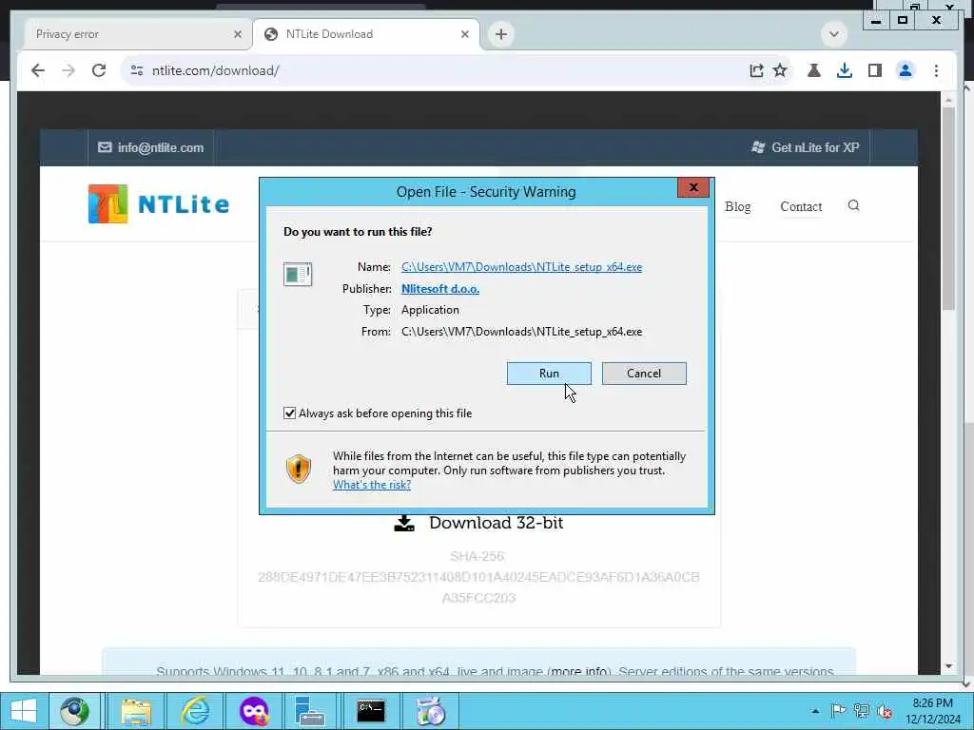The width and height of the screenshot is (974, 730).
Task: Go back in Chrome browser
Action: tap(38, 70)
